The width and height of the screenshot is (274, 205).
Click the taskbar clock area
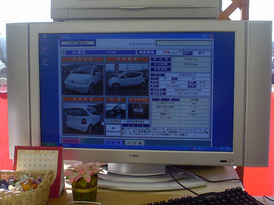(226, 149)
